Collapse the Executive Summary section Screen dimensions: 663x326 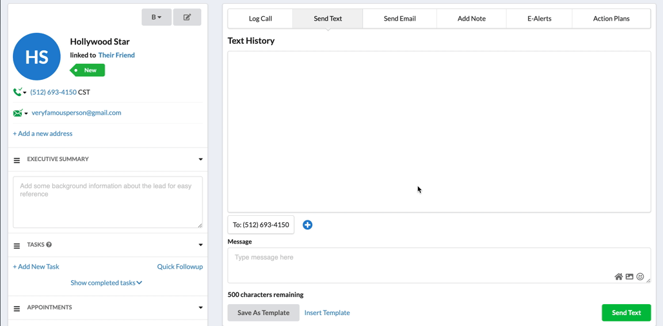[x=201, y=159]
